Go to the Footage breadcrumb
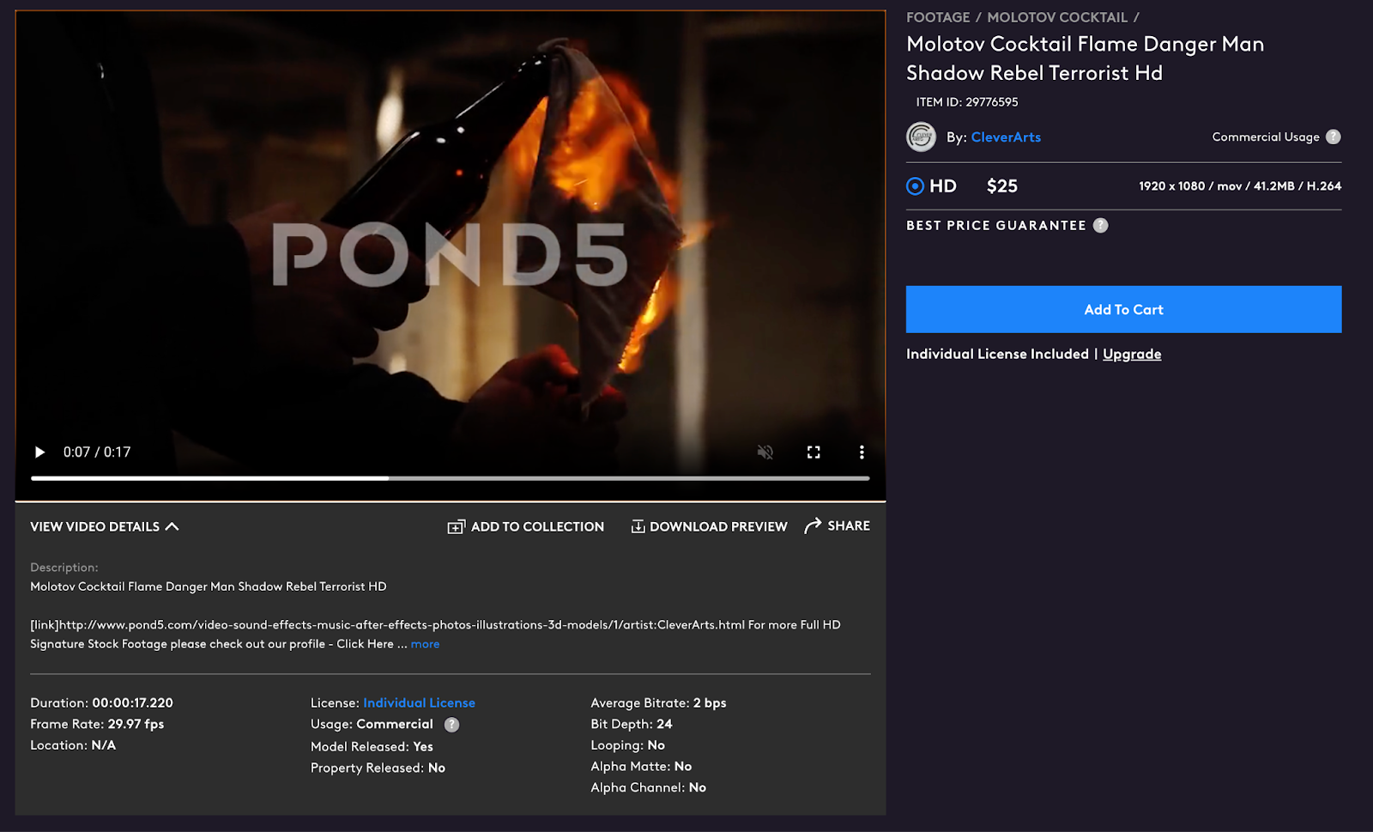The width and height of the screenshot is (1373, 832). point(938,17)
